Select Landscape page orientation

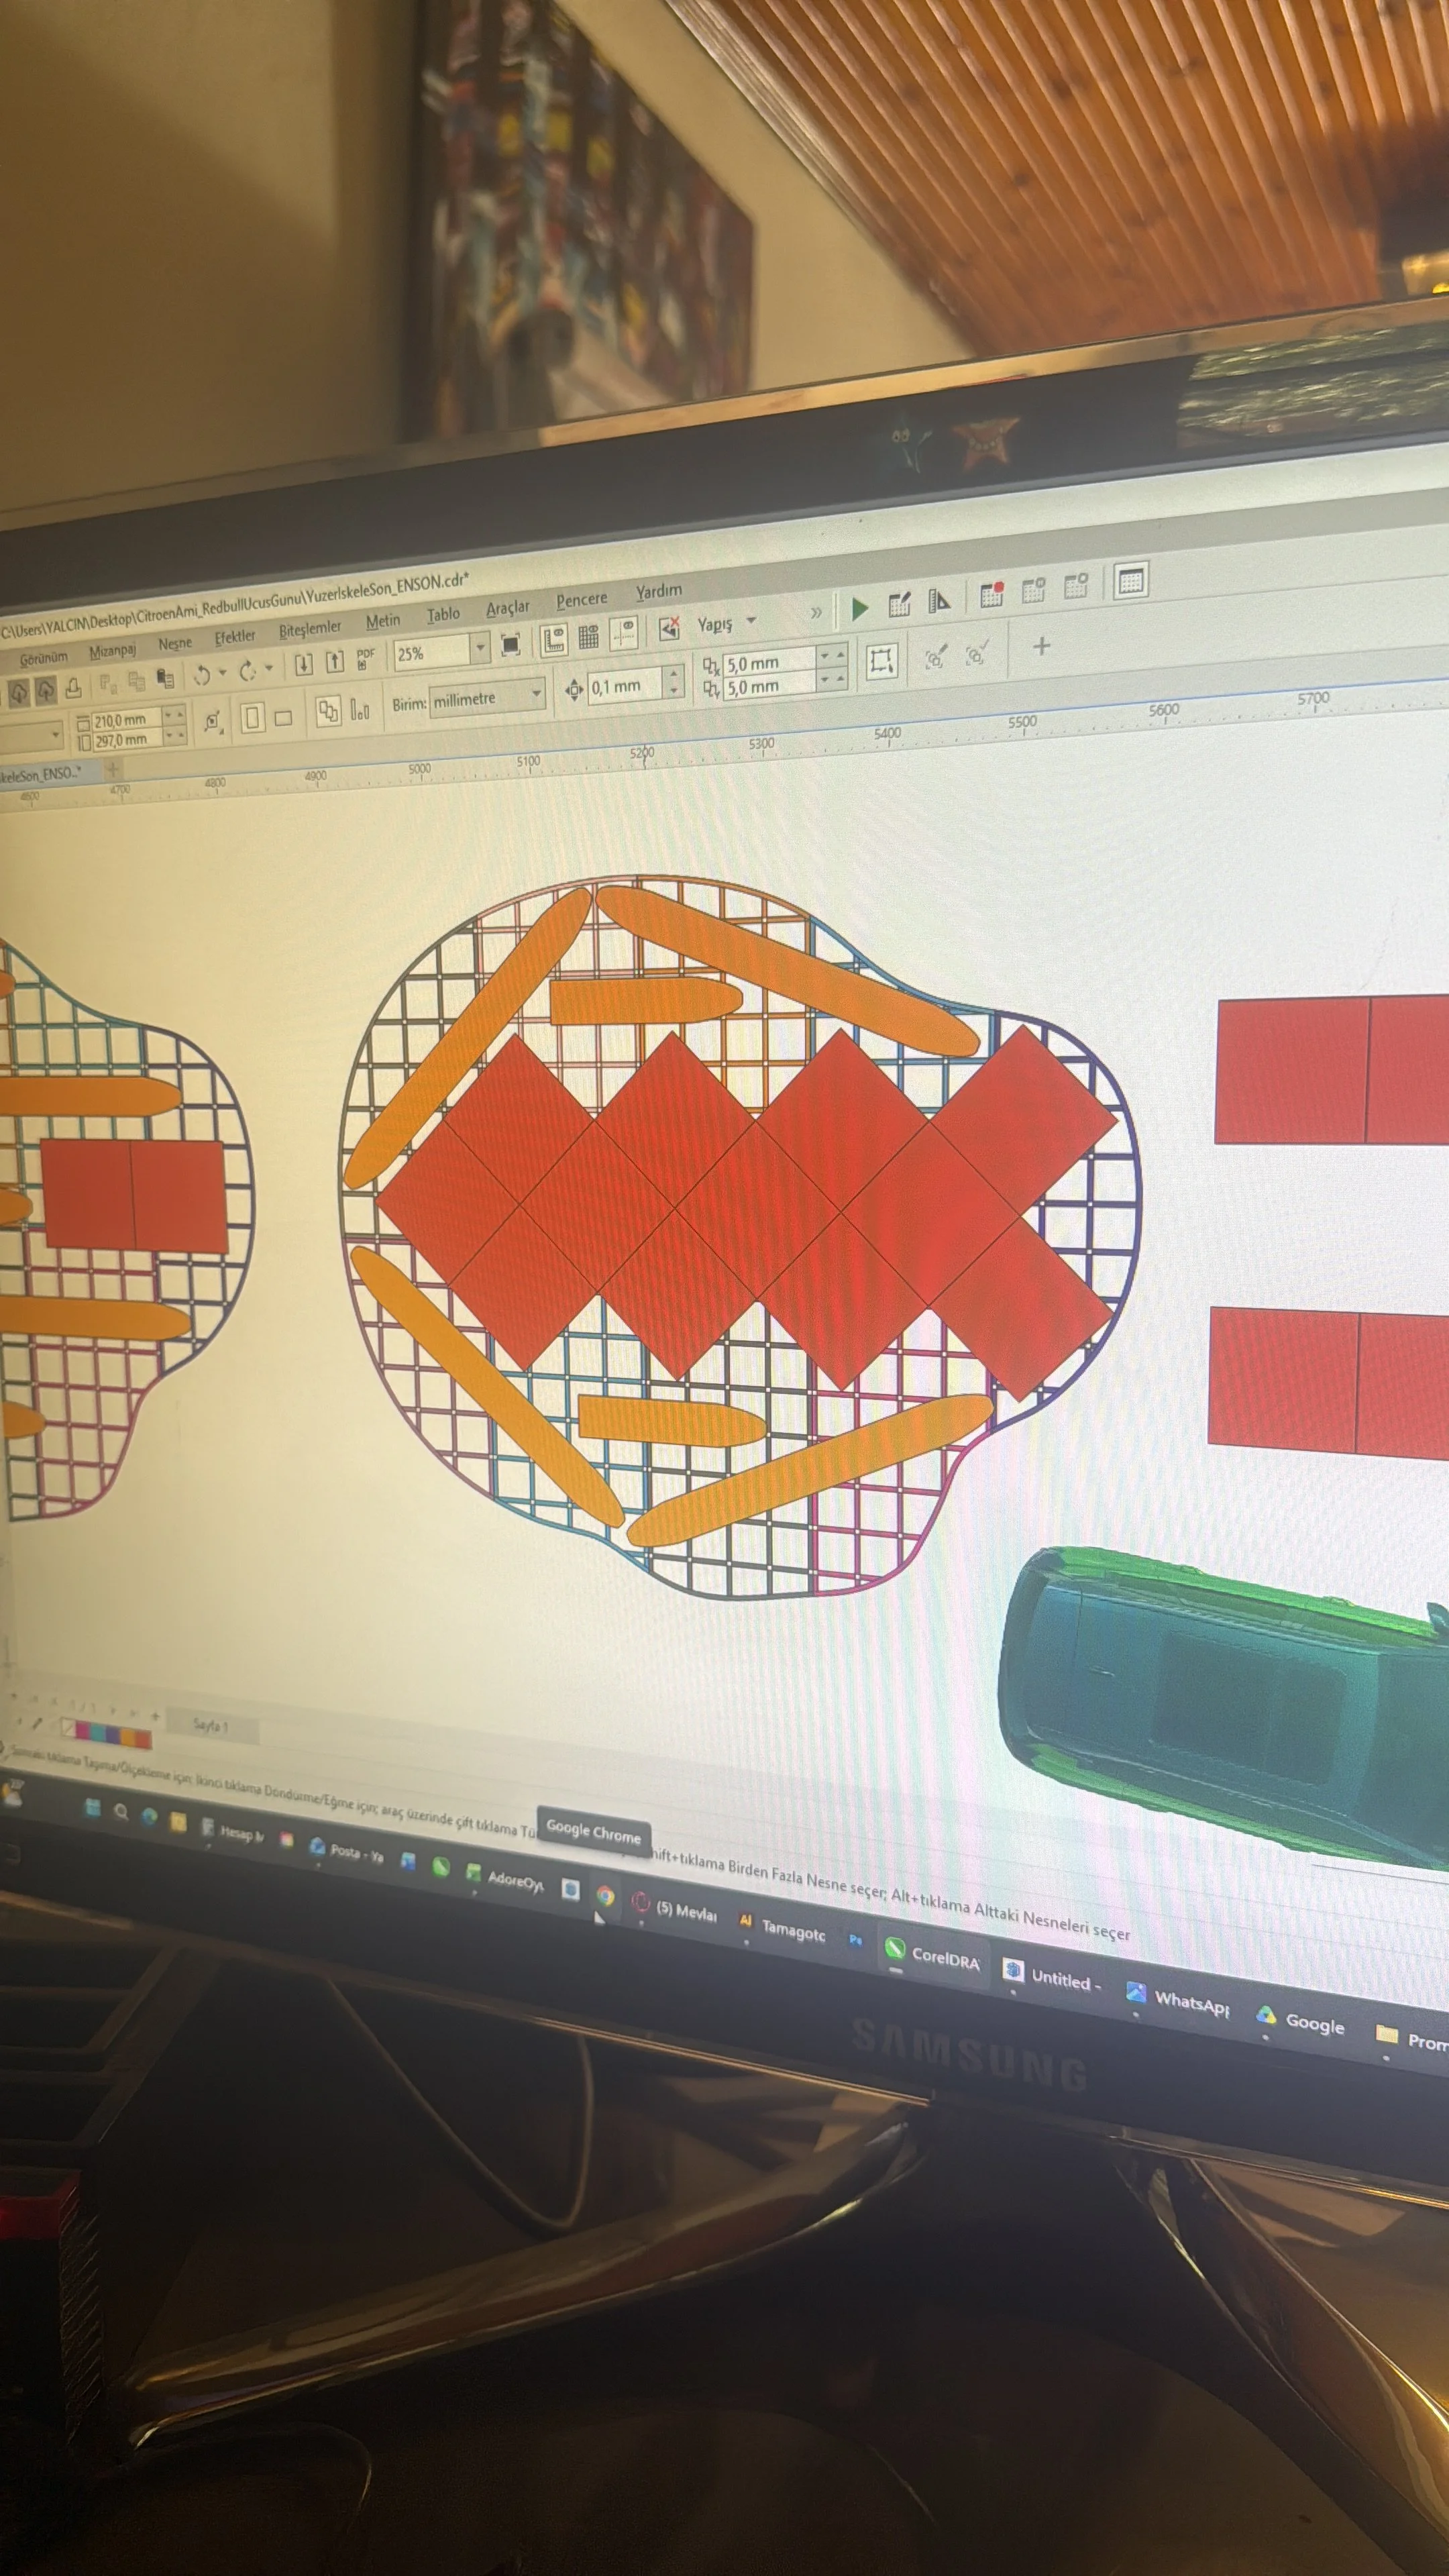pyautogui.click(x=283, y=717)
